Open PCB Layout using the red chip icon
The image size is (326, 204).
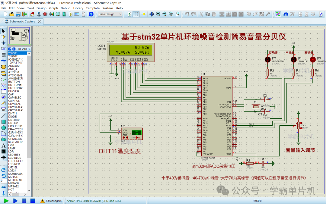click(x=45, y=14)
